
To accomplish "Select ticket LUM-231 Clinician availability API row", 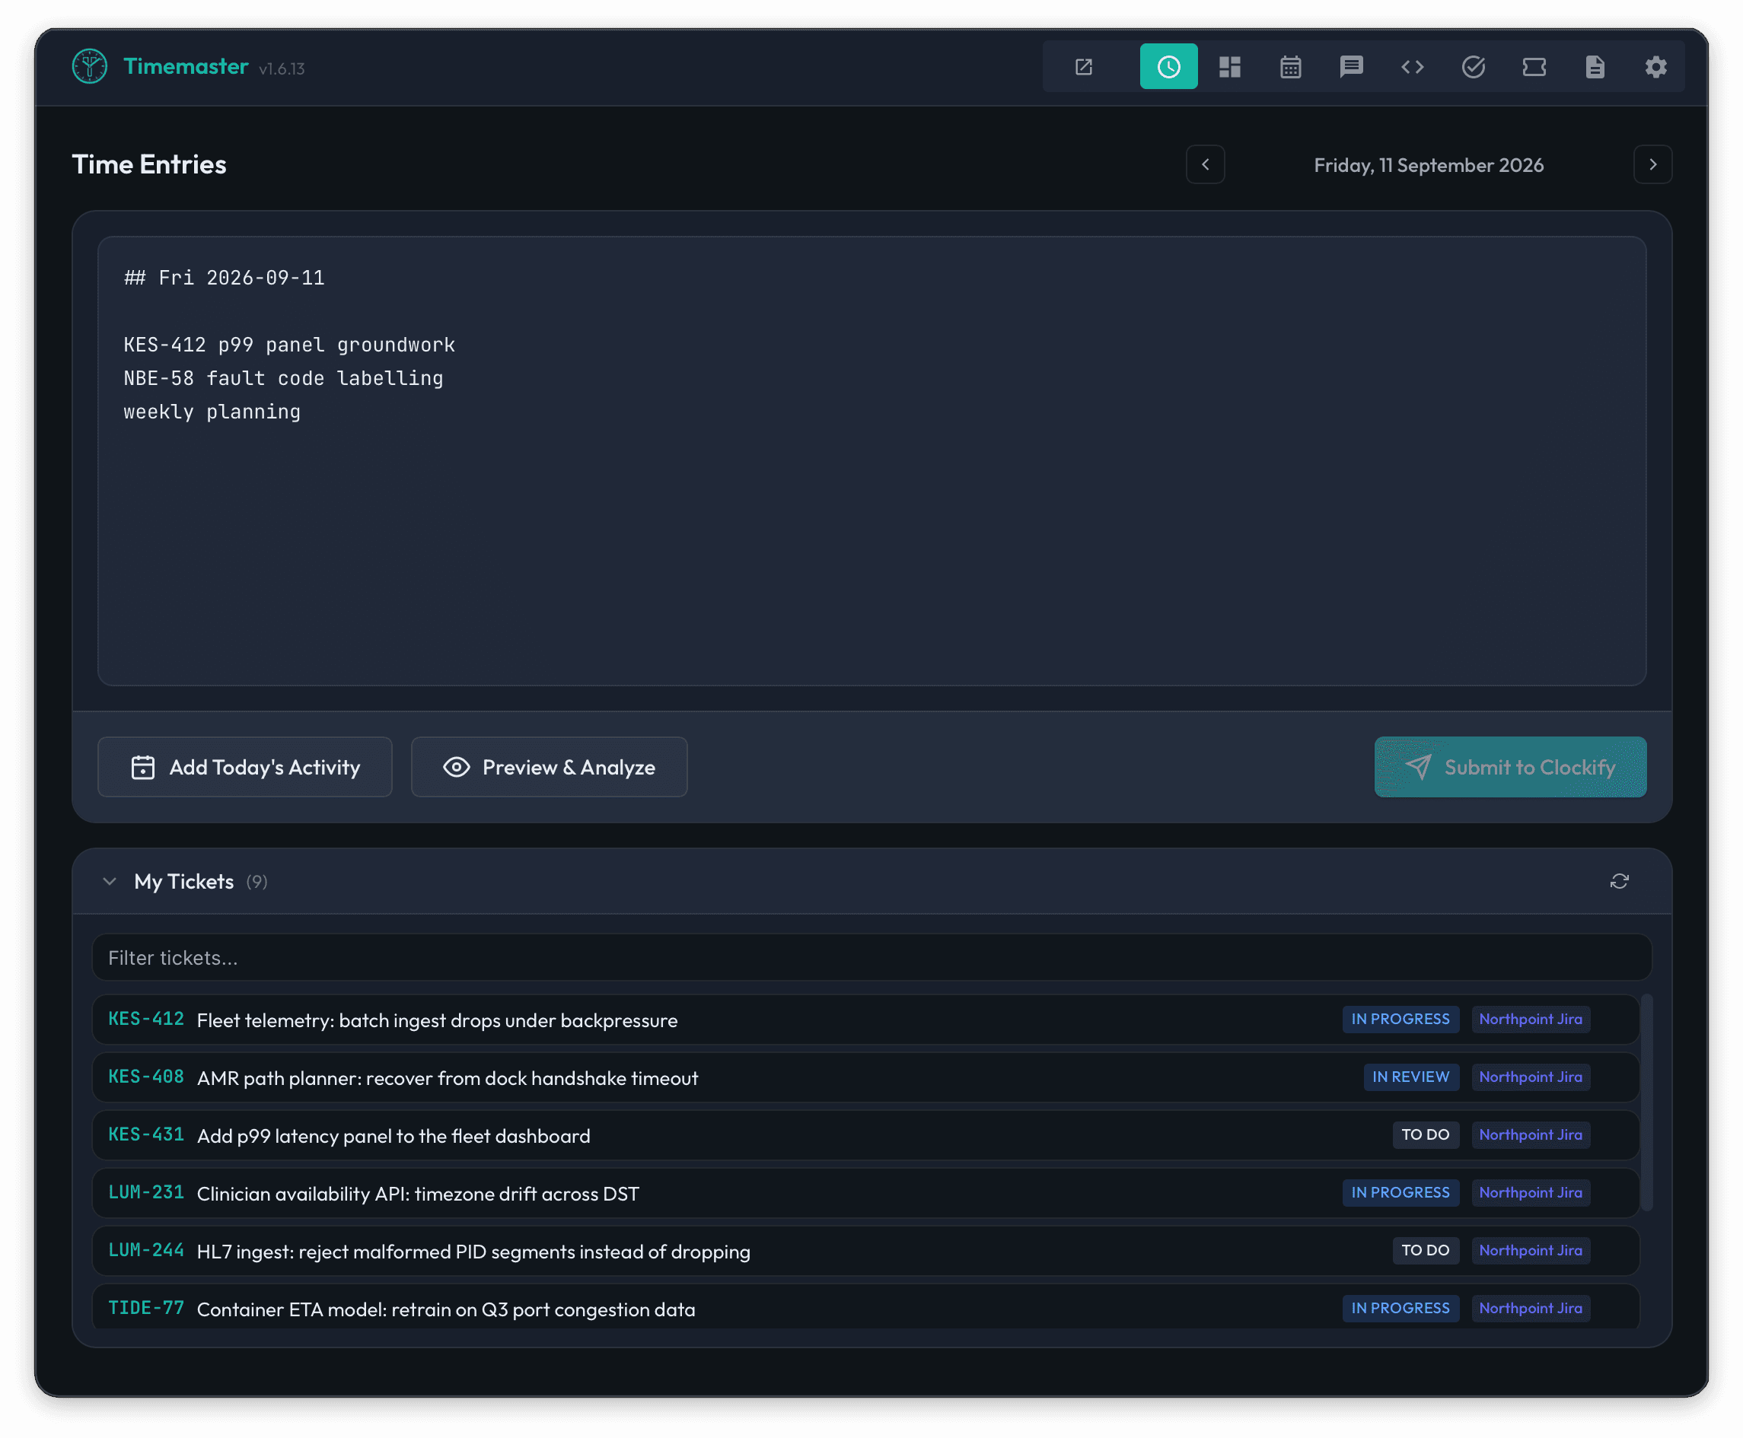I will 865,1194.
